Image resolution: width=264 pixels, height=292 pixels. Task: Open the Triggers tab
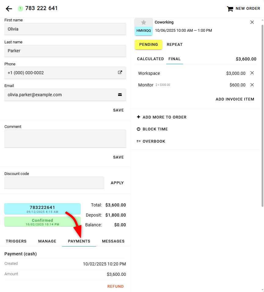[16, 241]
